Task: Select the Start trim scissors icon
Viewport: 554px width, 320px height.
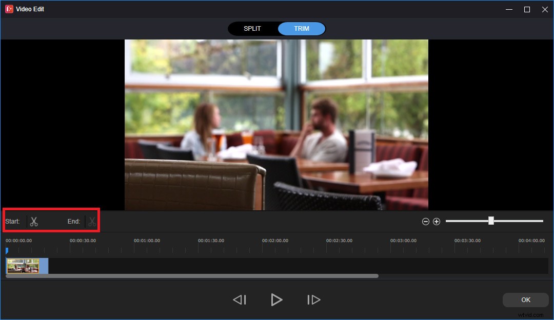Action: coord(34,221)
